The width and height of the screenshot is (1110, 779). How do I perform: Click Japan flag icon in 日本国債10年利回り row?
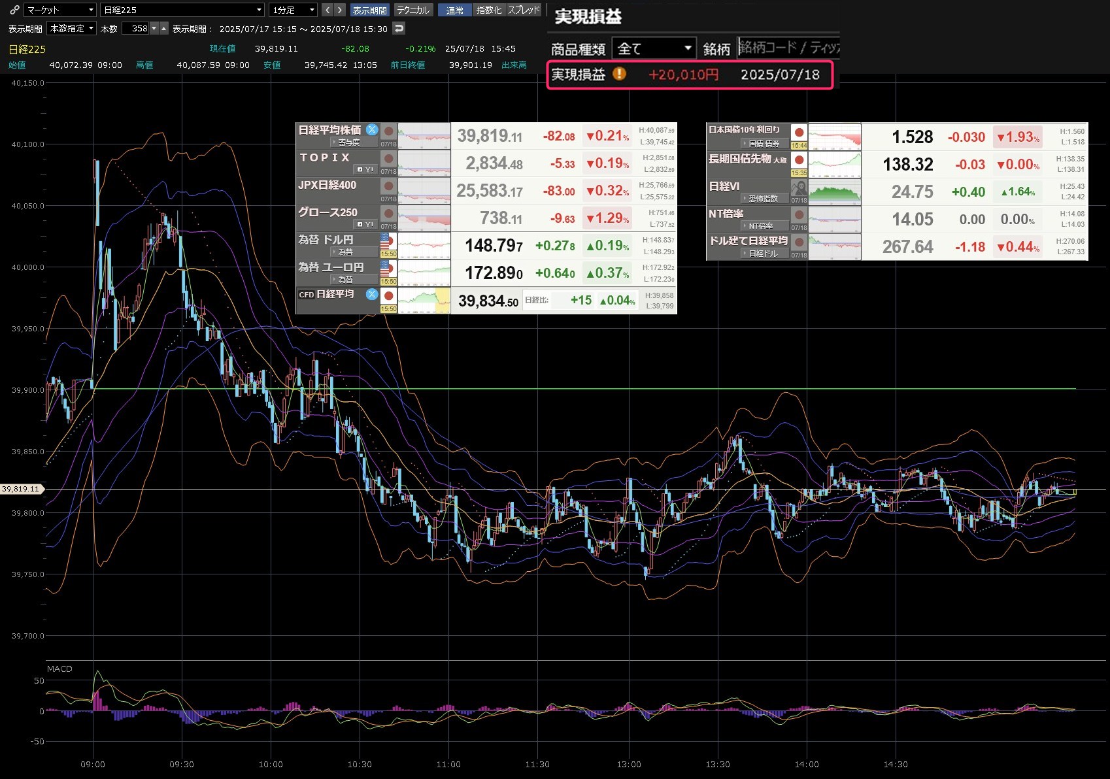pyautogui.click(x=799, y=132)
